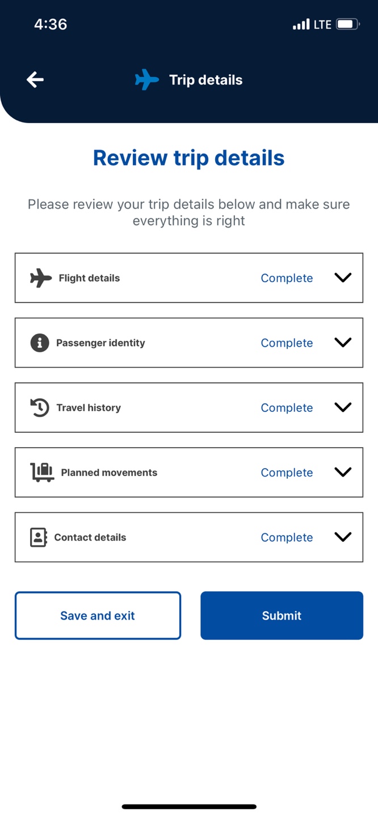Click the Save and exit button
The height and width of the screenshot is (817, 378).
pyautogui.click(x=98, y=616)
